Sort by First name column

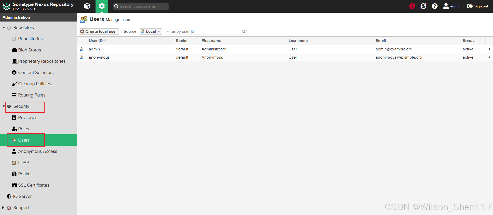242,41
